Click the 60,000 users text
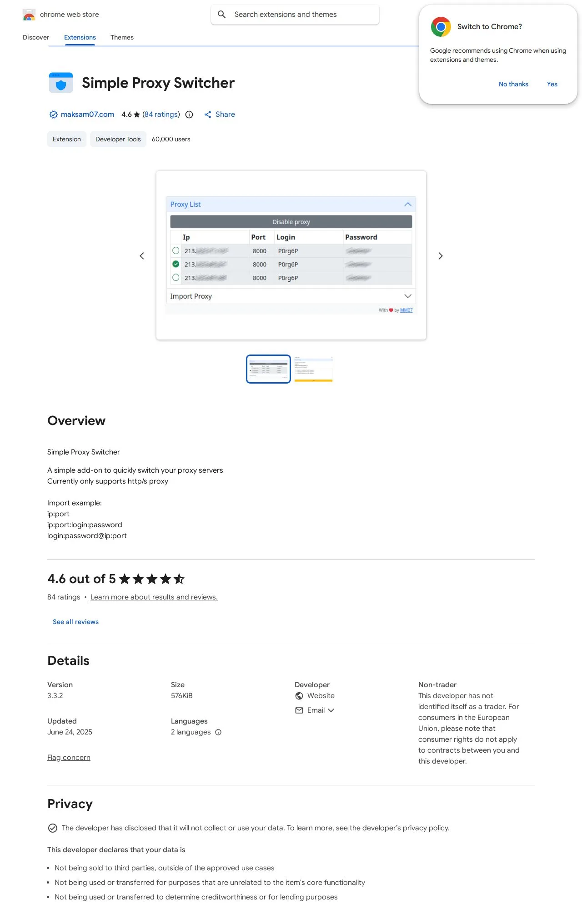This screenshot has height=909, width=582. pyautogui.click(x=171, y=139)
